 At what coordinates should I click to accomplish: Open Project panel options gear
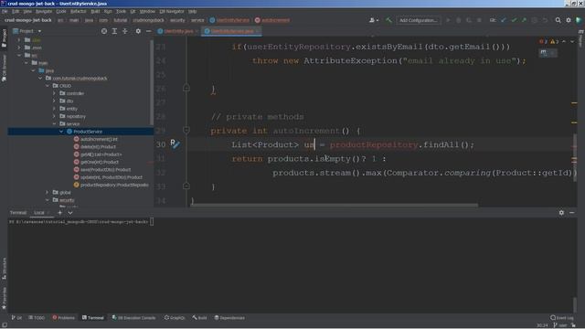coord(138,31)
